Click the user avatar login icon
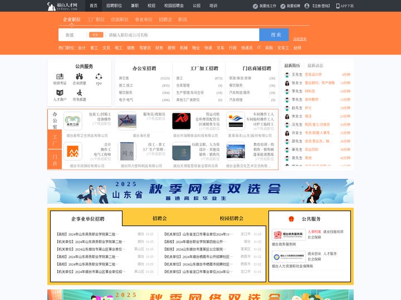 click(307, 6)
